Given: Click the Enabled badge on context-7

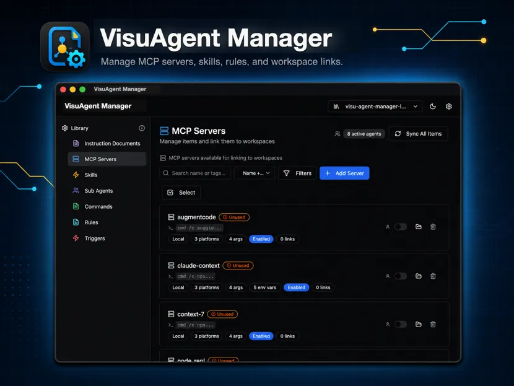Looking at the screenshot, I should [x=261, y=336].
